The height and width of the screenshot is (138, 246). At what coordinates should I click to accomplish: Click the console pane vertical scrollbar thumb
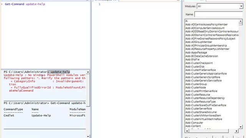(88, 90)
